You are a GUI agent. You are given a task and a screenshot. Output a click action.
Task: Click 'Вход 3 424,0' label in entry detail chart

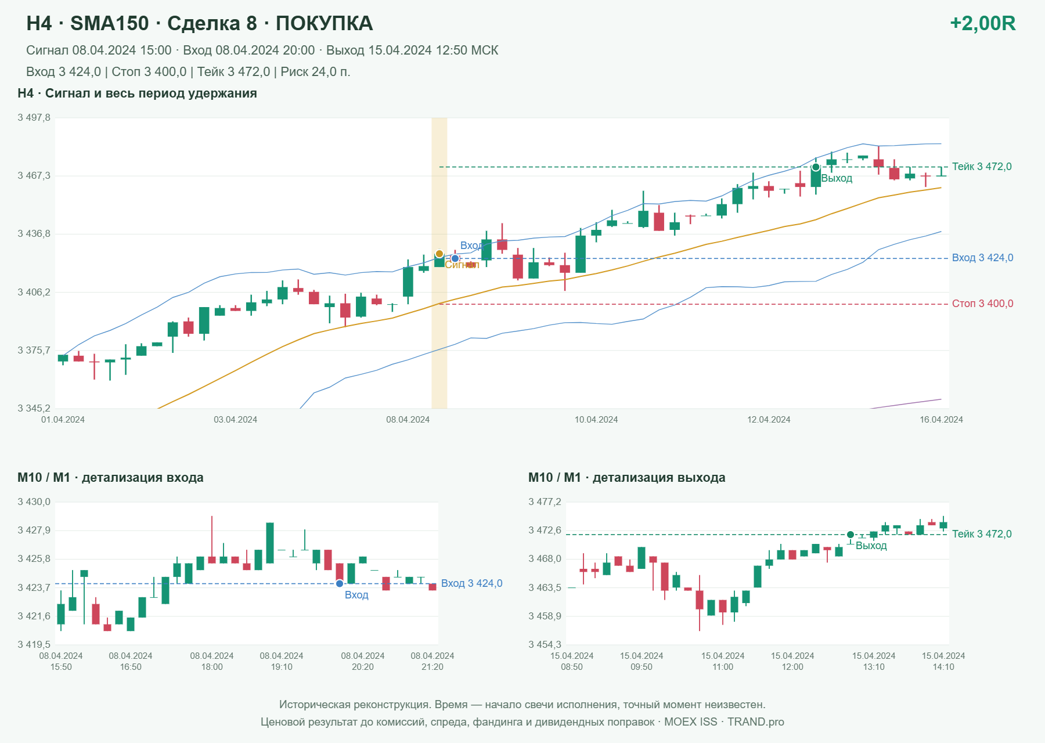click(x=471, y=583)
